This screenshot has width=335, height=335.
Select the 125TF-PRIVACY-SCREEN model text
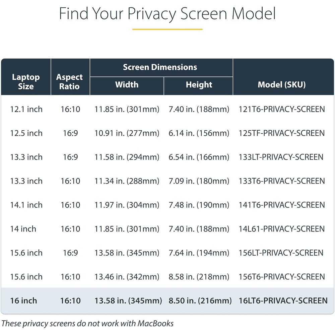pyautogui.click(x=282, y=133)
